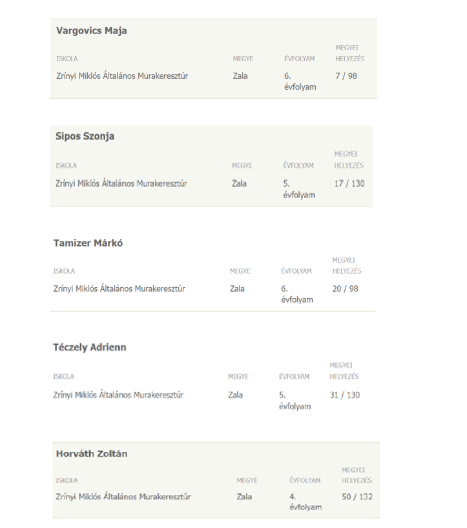Click the Téczely Adrienn name heading
The width and height of the screenshot is (467, 528).
point(90,347)
